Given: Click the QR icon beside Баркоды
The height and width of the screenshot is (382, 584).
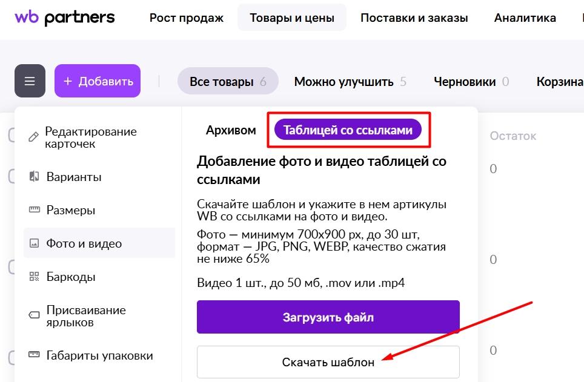Looking at the screenshot, I should (34, 277).
